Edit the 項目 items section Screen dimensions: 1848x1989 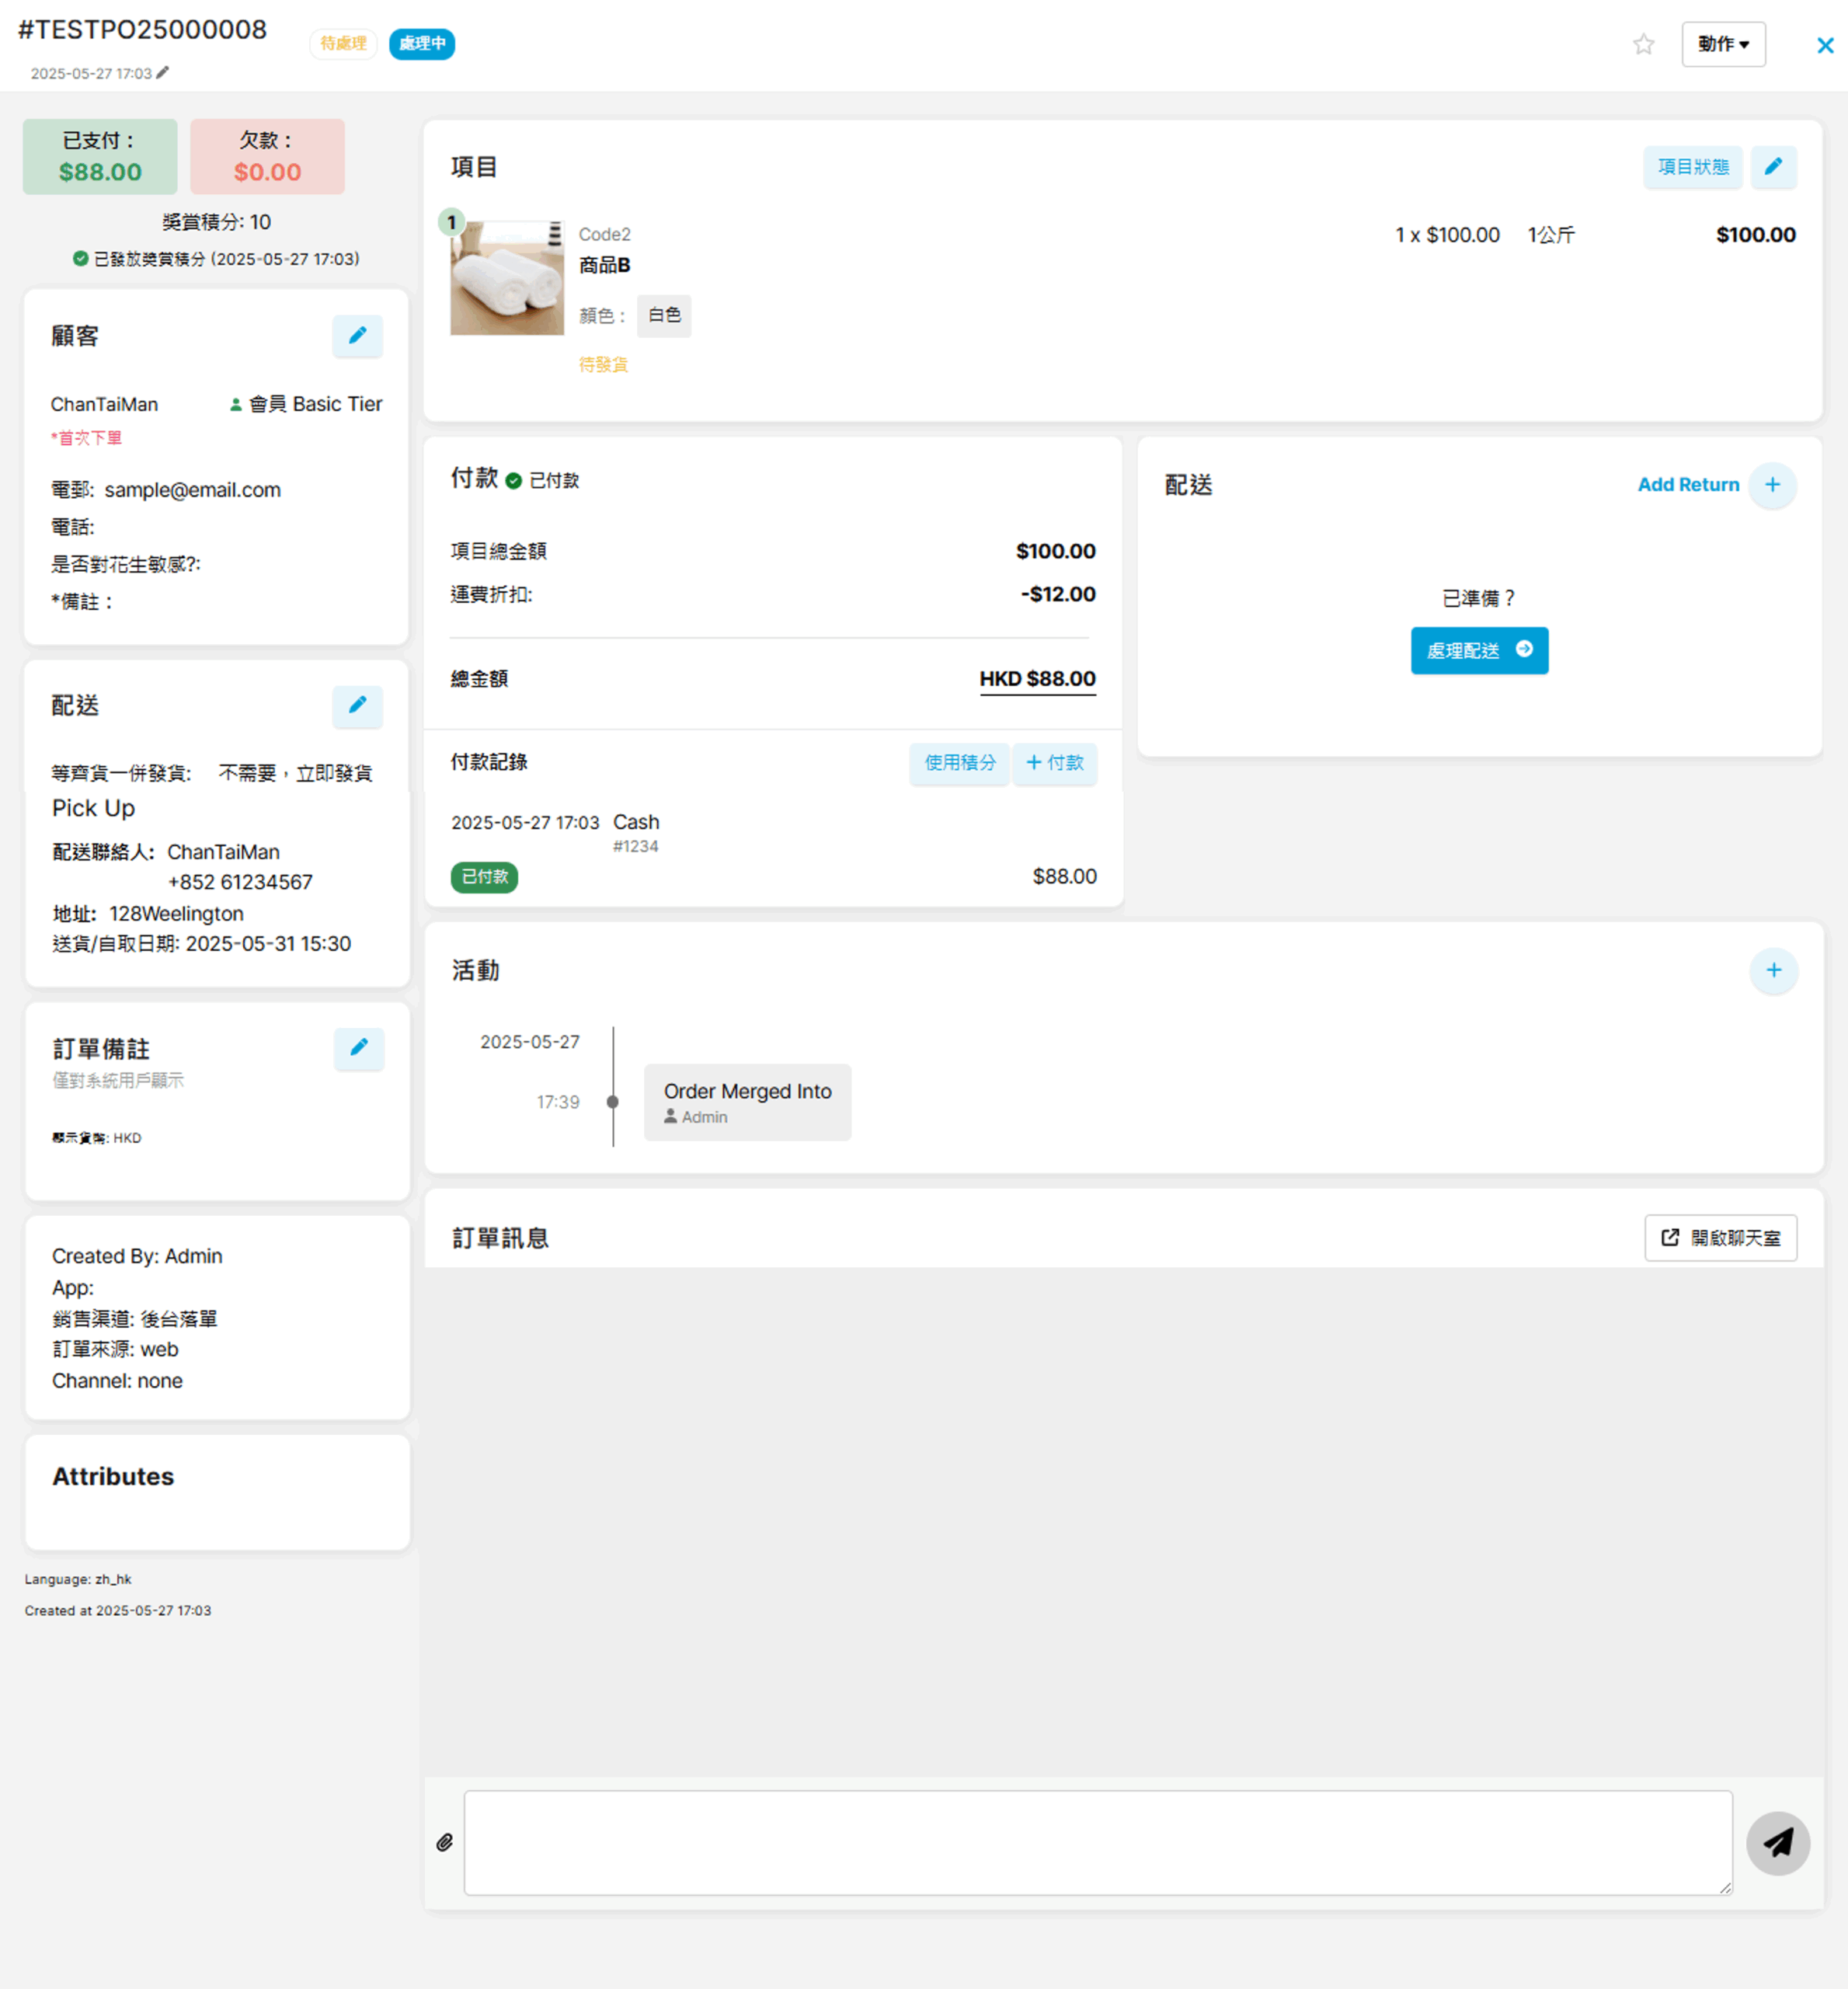coord(1773,167)
